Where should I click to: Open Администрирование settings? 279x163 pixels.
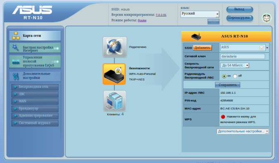(x=35, y=116)
